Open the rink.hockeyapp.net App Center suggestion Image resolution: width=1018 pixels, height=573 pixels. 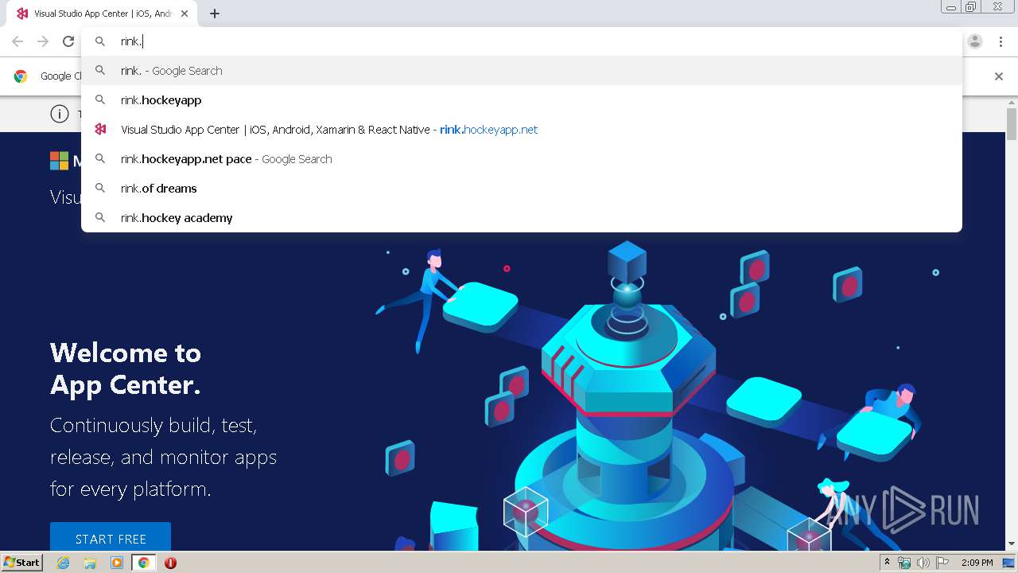coord(522,130)
